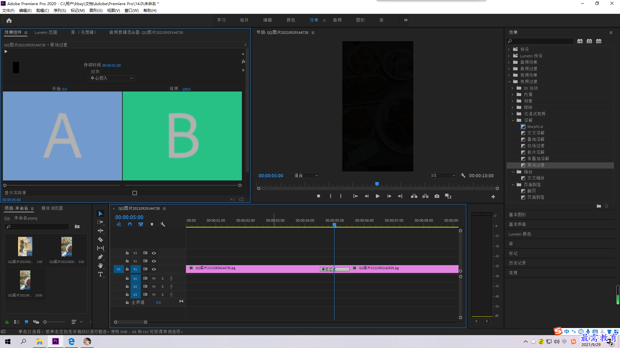The width and height of the screenshot is (620, 348).
Task: Click Mark In button in program monitor
Action: coord(330,196)
